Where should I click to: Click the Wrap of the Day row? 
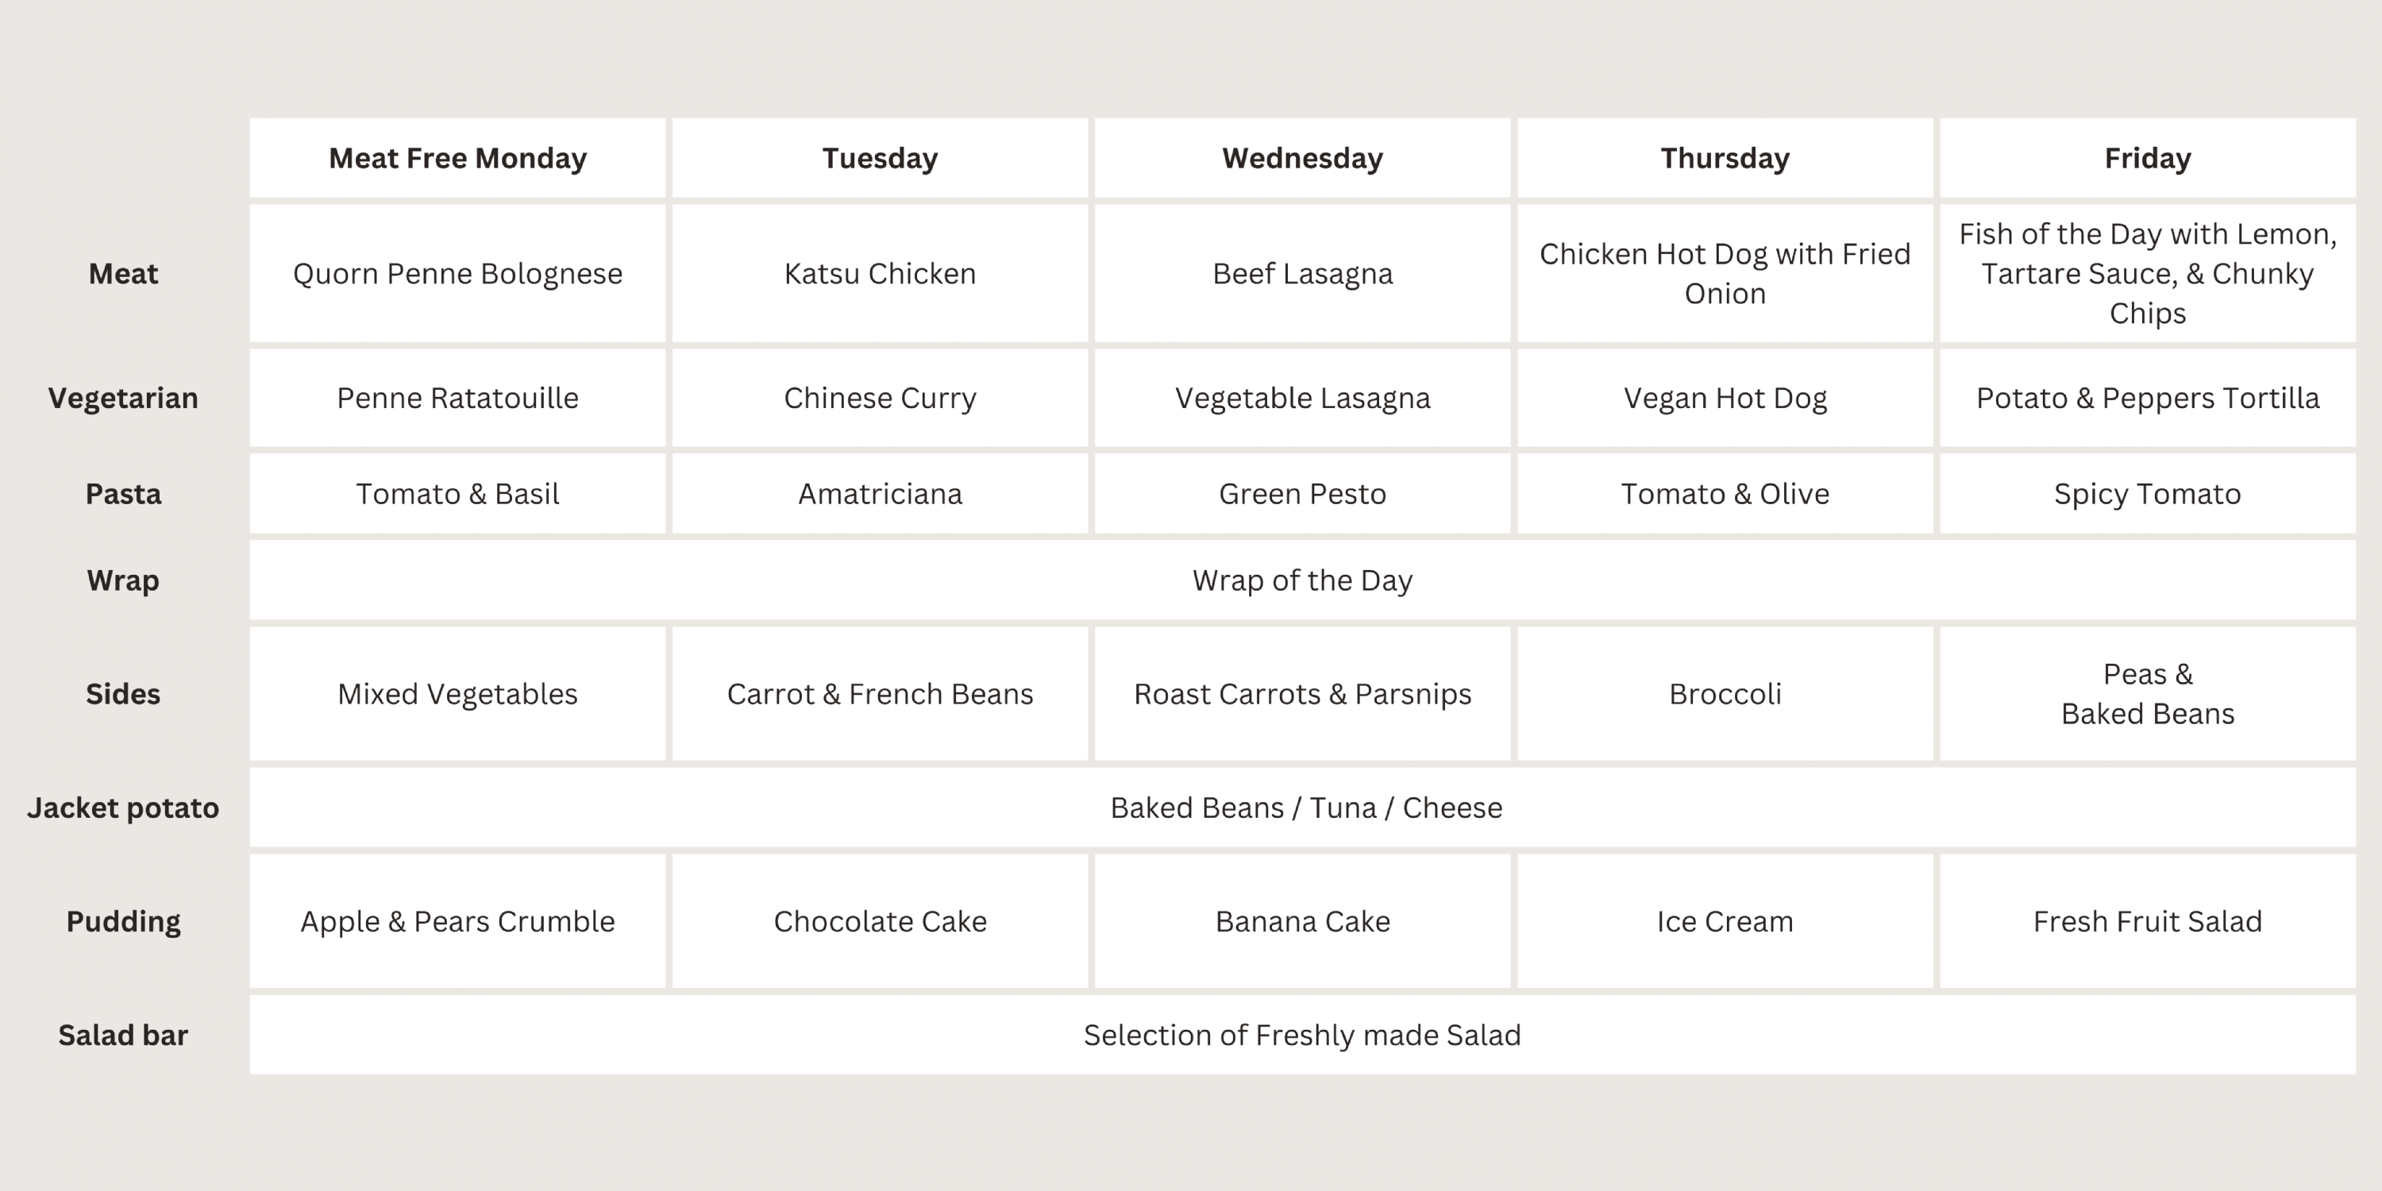(x=1302, y=580)
